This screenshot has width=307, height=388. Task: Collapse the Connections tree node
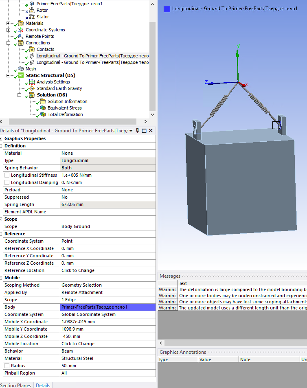click(9, 43)
